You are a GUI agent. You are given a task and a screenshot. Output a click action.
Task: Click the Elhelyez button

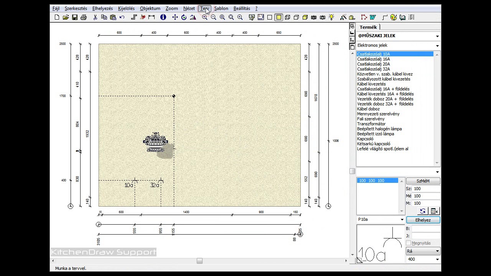click(423, 220)
